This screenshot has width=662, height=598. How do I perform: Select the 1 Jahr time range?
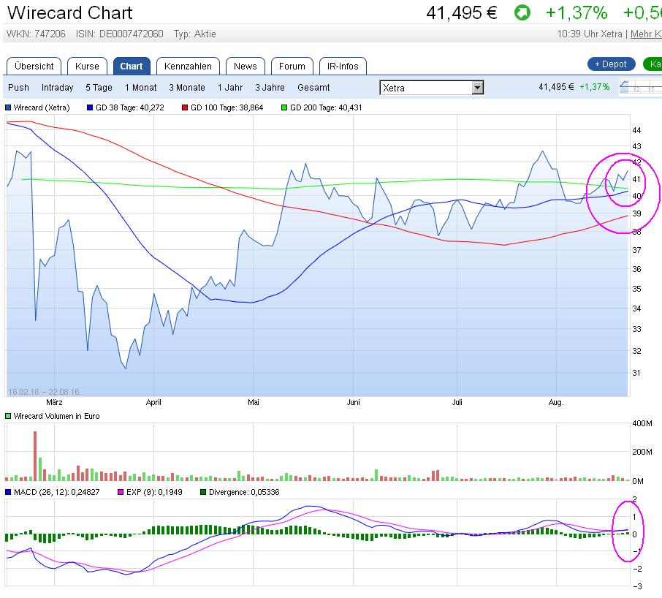tap(231, 88)
